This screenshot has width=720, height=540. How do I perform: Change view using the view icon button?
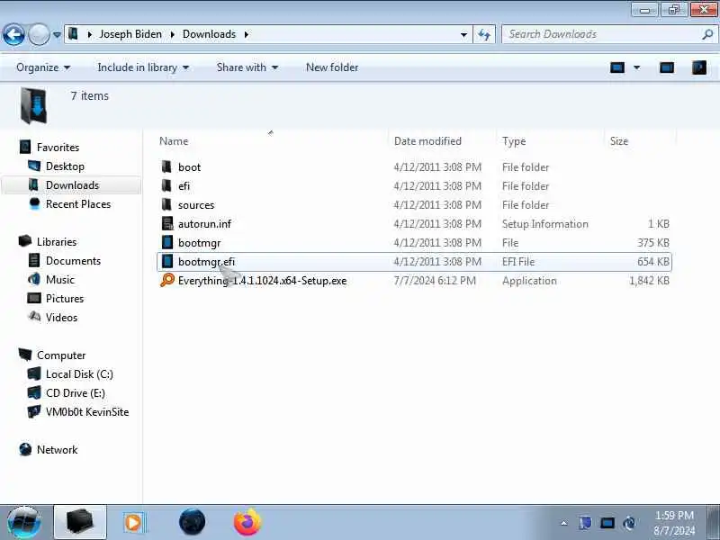(x=617, y=68)
